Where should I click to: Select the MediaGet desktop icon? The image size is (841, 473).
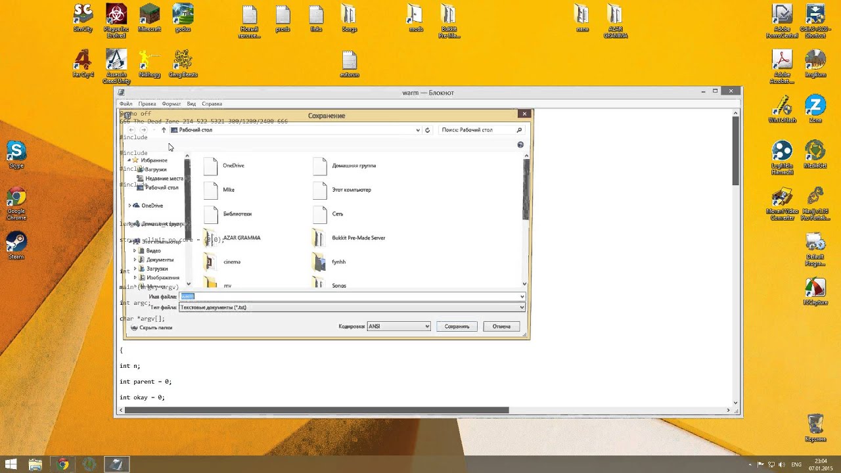pyautogui.click(x=815, y=154)
